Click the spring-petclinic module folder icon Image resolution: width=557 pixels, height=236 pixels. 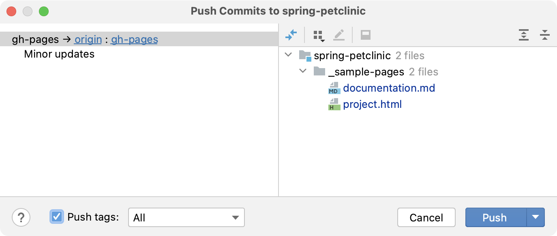(x=305, y=56)
